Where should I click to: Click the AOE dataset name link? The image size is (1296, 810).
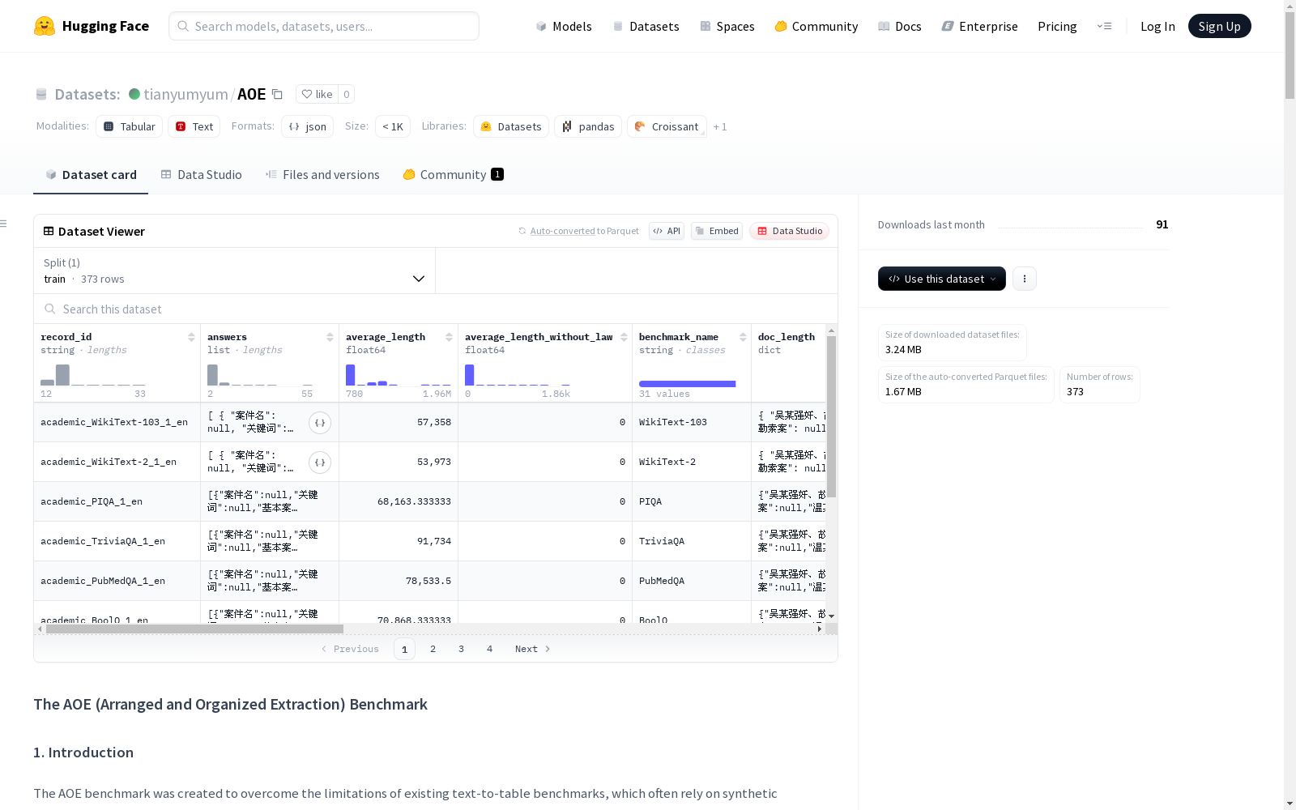click(252, 94)
